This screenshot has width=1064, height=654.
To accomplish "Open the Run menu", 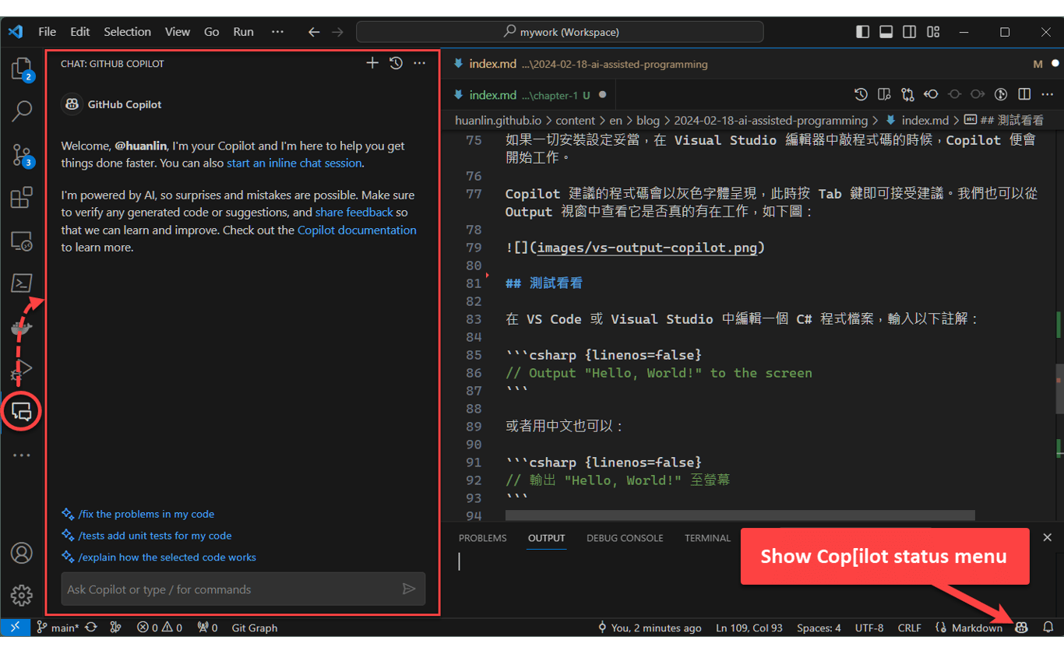I will [244, 32].
